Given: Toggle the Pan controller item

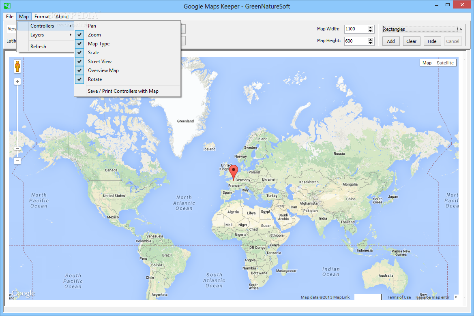Looking at the screenshot, I should (x=127, y=26).
